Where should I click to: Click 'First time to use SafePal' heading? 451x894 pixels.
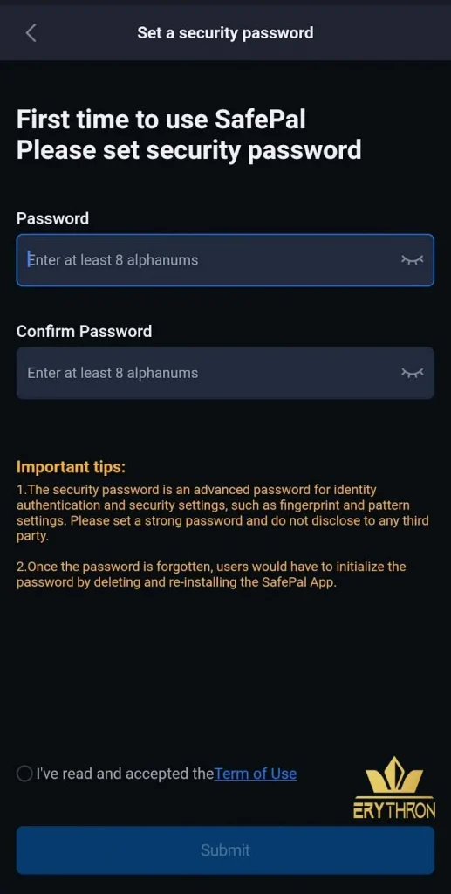161,120
